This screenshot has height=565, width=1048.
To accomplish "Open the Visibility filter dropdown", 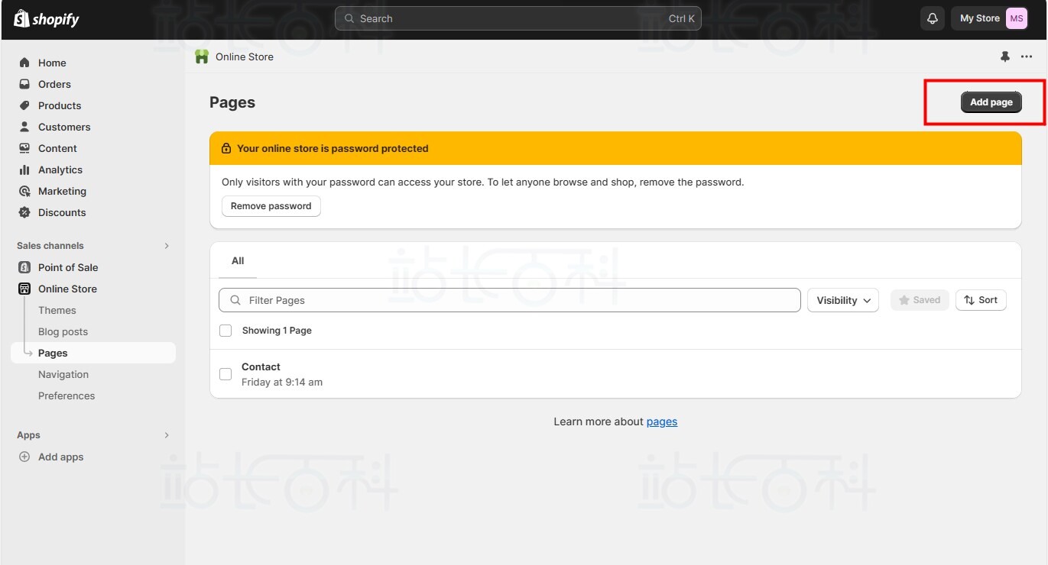I will coord(842,300).
